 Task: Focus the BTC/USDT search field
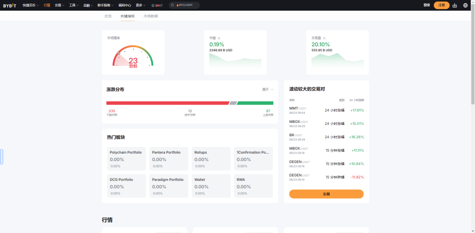pos(184,5)
